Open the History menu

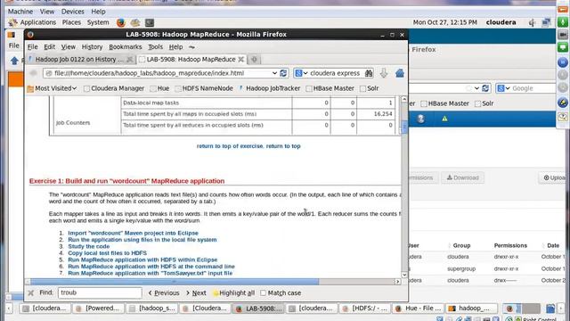pos(92,47)
